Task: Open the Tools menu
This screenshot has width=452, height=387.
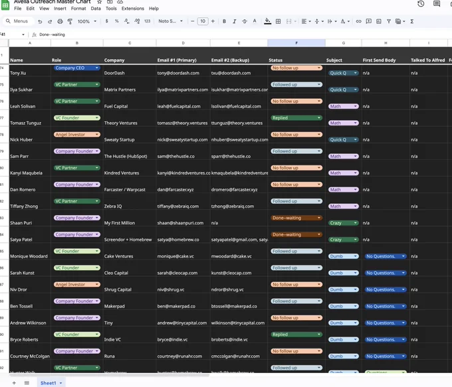Action: tap(111, 9)
